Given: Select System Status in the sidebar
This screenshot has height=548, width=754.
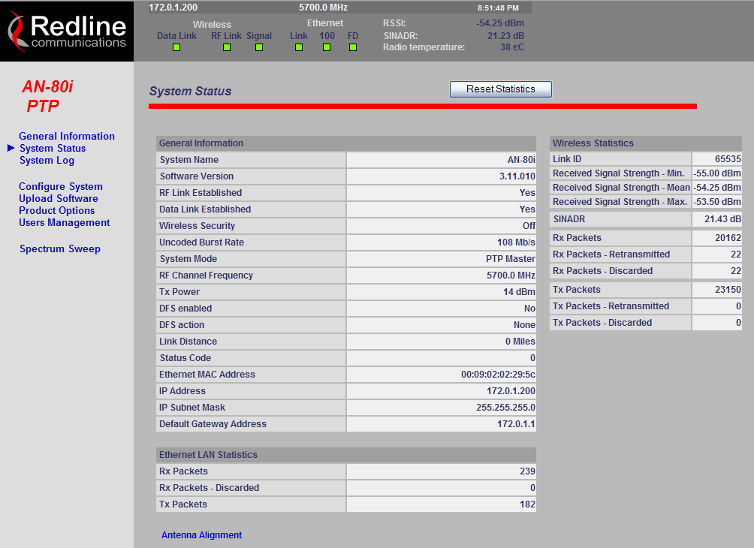Looking at the screenshot, I should click(x=53, y=149).
